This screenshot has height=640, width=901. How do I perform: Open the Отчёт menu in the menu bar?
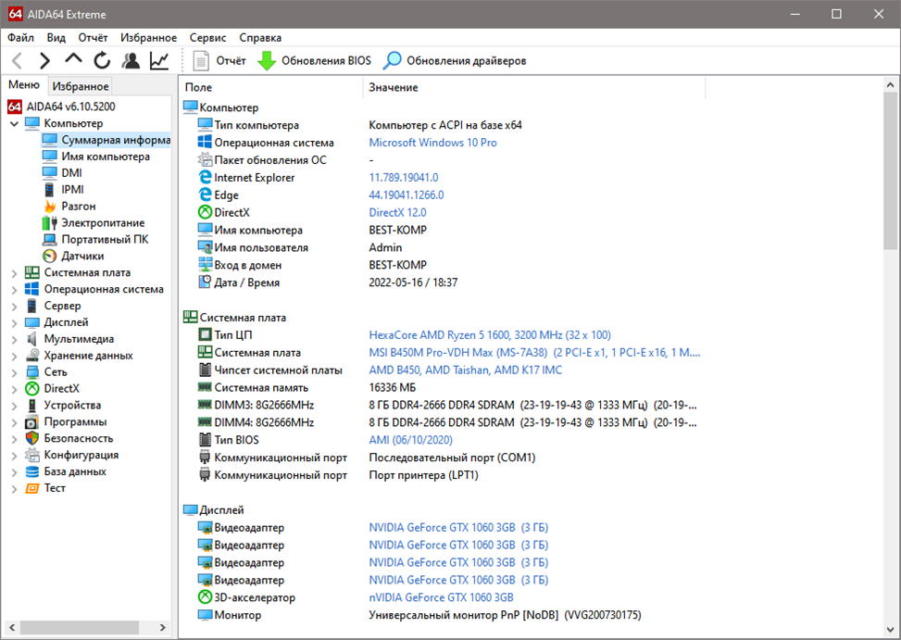pos(94,38)
